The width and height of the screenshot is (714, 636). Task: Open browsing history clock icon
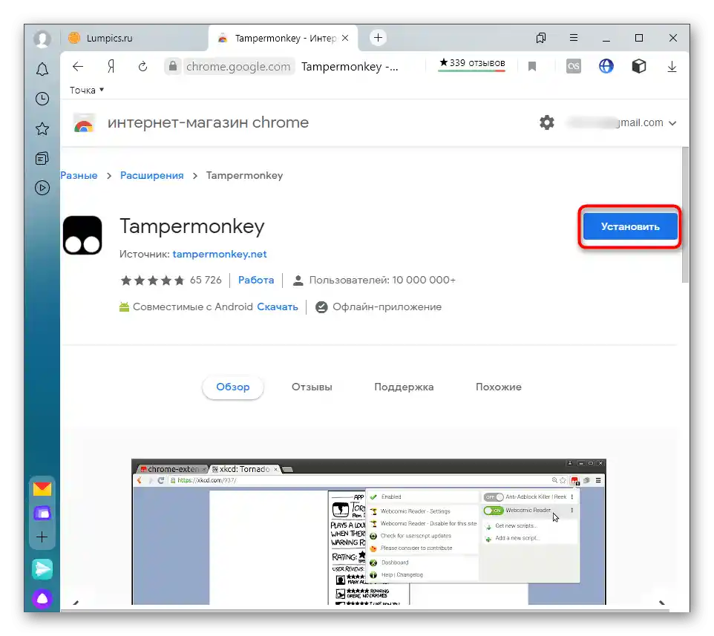coord(42,99)
